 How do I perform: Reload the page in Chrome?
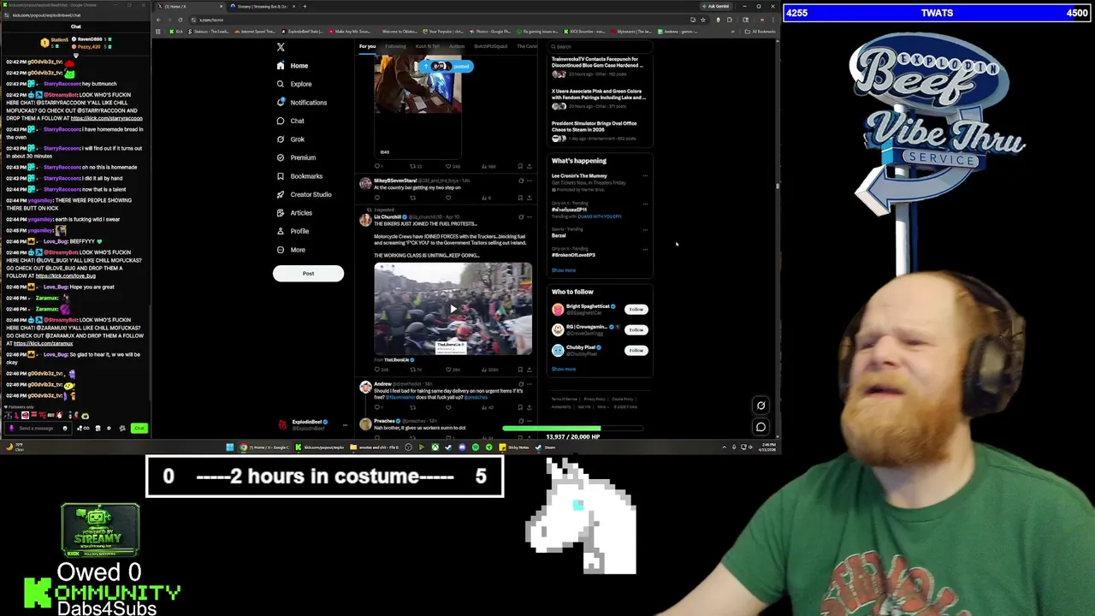pos(180,20)
